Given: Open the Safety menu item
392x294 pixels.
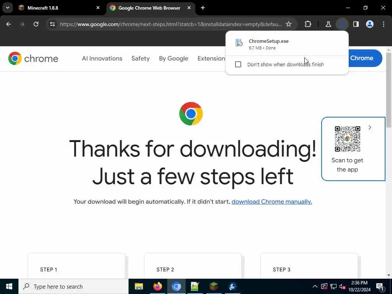Looking at the screenshot, I should (x=140, y=58).
